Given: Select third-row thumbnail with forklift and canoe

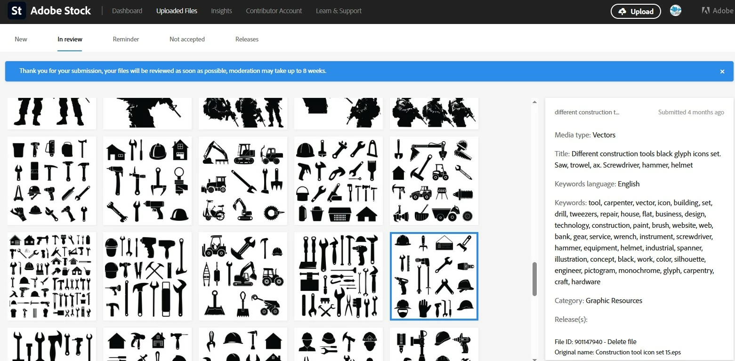Looking at the screenshot, I should point(243,276).
